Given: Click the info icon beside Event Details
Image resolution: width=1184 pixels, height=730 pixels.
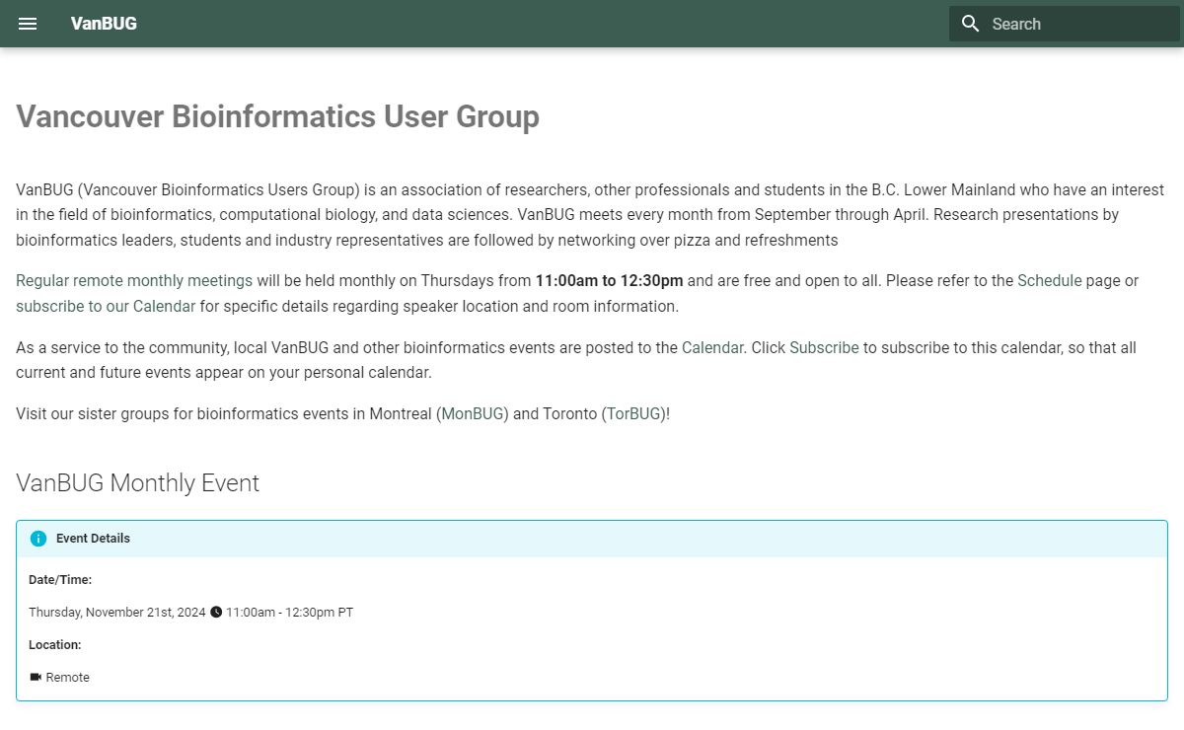Looking at the screenshot, I should [x=38, y=539].
